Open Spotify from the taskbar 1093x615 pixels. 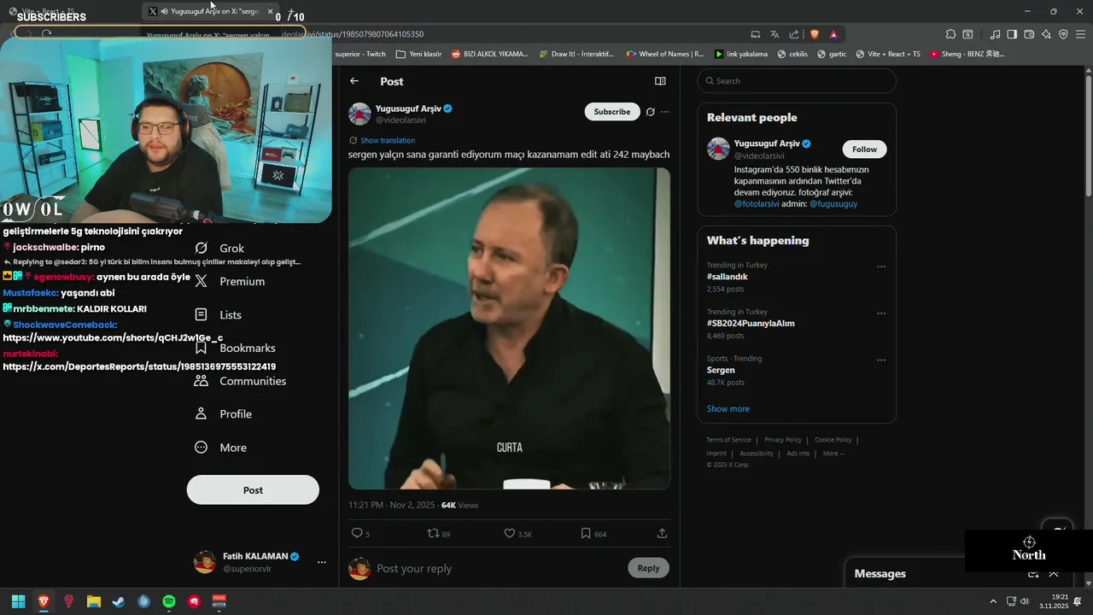[169, 601]
